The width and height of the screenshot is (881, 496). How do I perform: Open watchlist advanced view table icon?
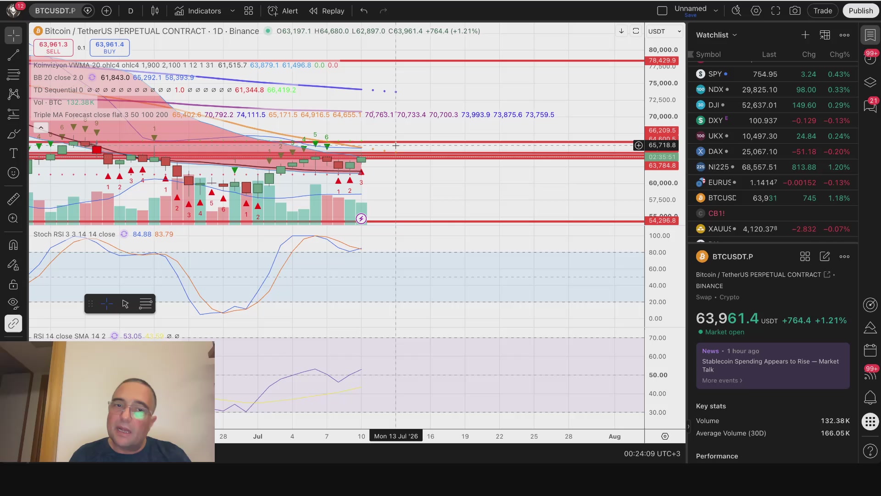tap(825, 35)
